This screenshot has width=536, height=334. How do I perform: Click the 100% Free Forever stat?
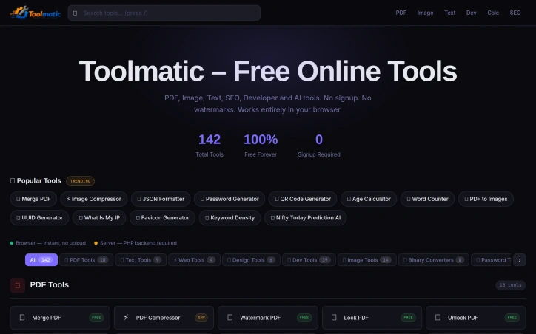tap(261, 146)
